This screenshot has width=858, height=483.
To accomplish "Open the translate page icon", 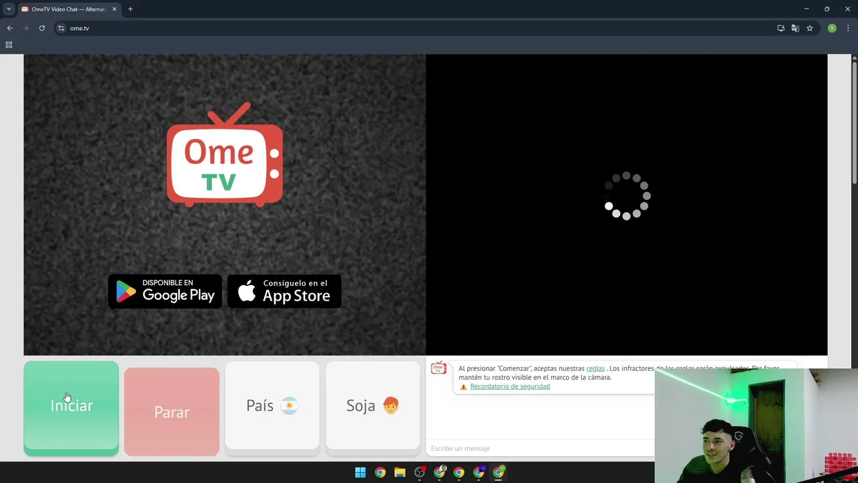I will (x=795, y=28).
